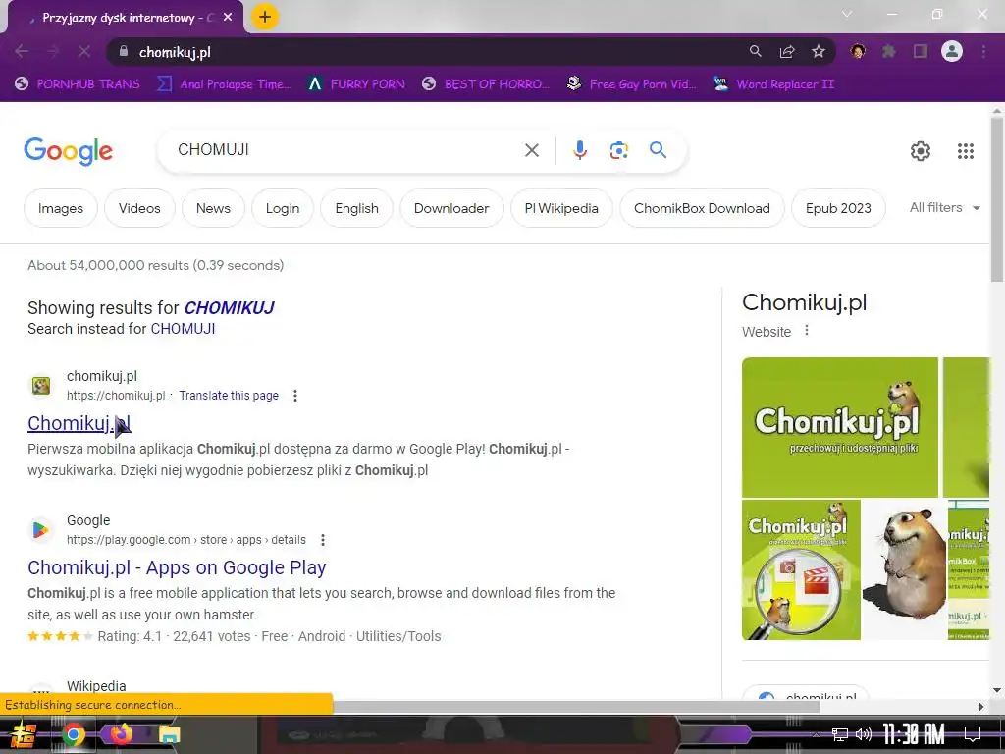Image resolution: width=1005 pixels, height=754 pixels.
Task: Open a new browser tab with the plus button
Action: coord(265,18)
